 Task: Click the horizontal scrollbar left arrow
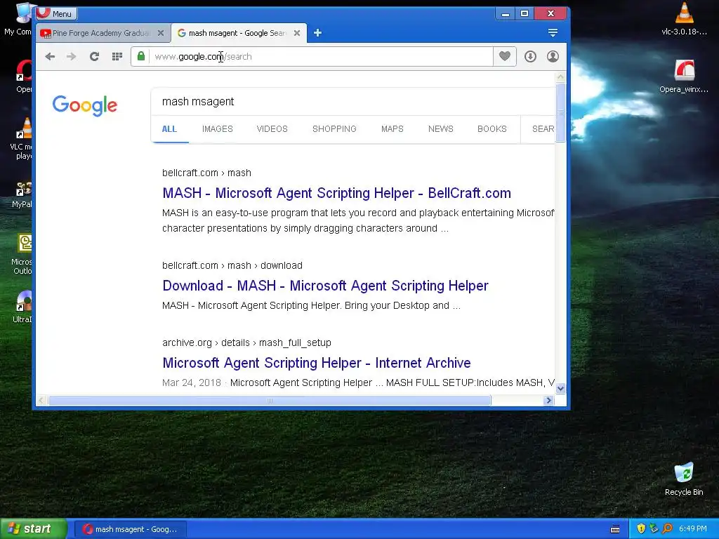[x=41, y=400]
